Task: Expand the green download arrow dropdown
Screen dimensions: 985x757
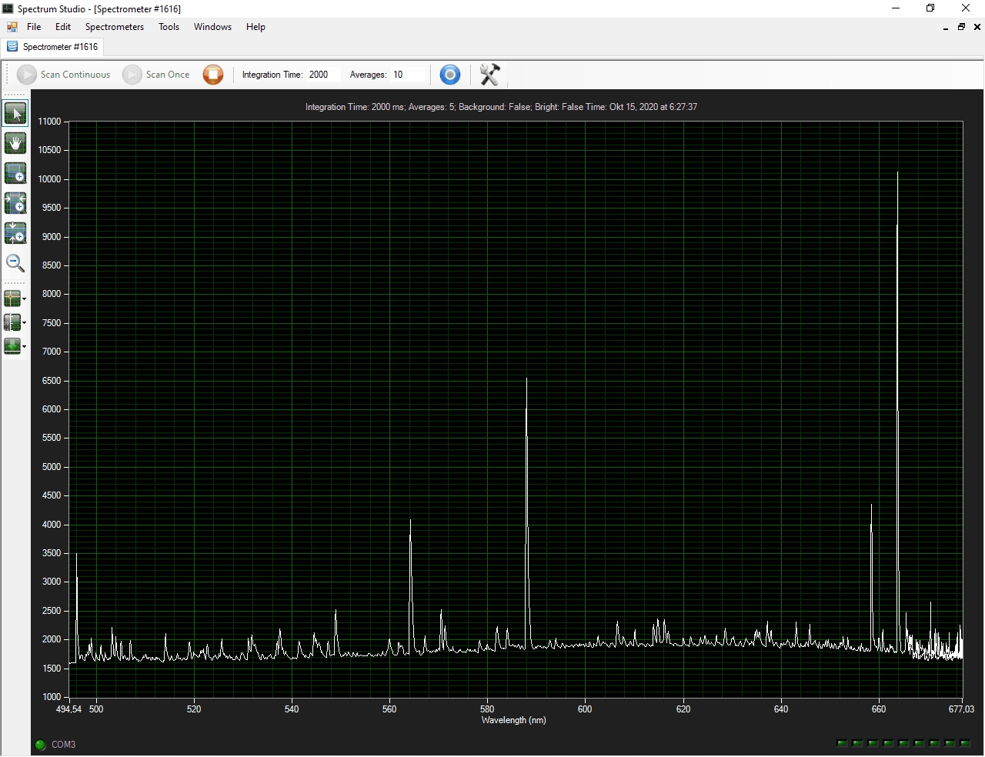Action: tap(24, 347)
